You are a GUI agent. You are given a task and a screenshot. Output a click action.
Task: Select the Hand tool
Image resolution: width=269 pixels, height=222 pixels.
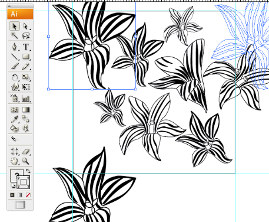14,161
